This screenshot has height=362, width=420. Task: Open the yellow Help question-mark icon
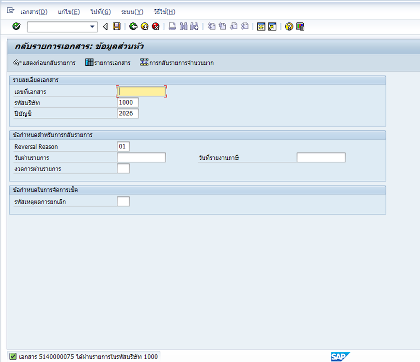[x=289, y=27]
